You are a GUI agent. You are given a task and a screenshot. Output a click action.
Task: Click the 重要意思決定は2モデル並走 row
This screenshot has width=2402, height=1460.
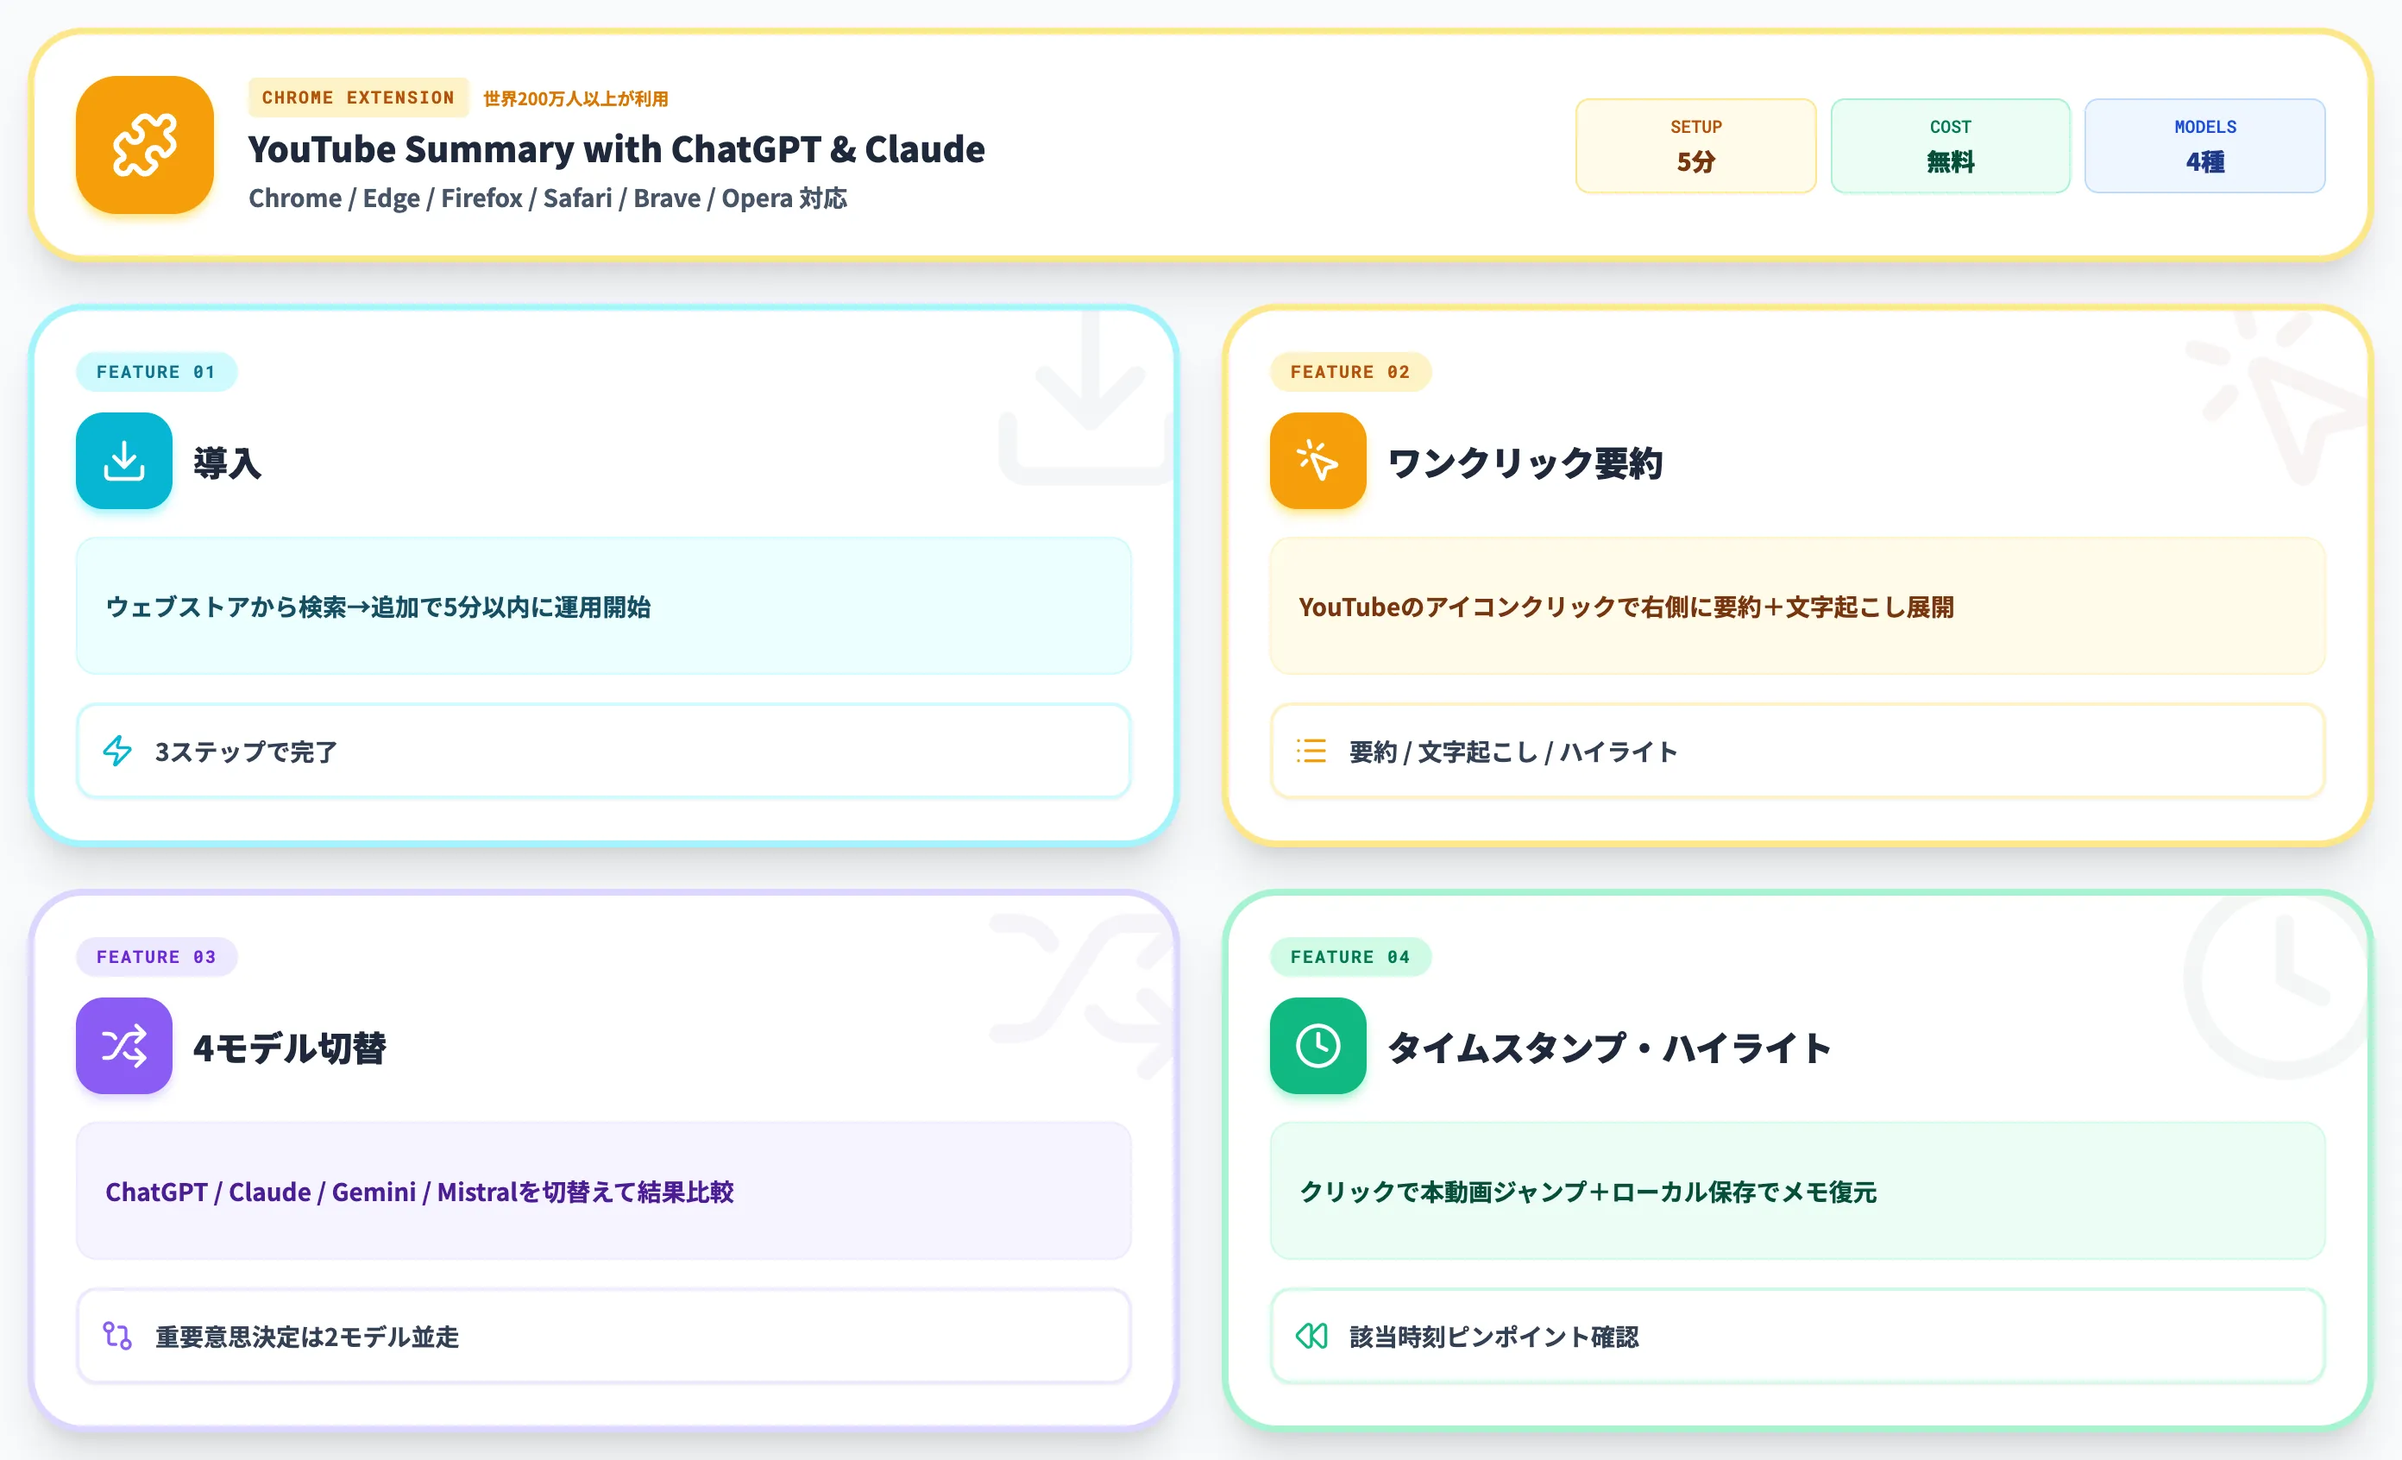click(603, 1335)
